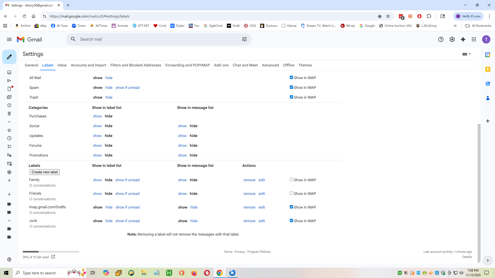Show side panel arrow at bottom right
Screen dimensions: 495x278
click(x=488, y=260)
